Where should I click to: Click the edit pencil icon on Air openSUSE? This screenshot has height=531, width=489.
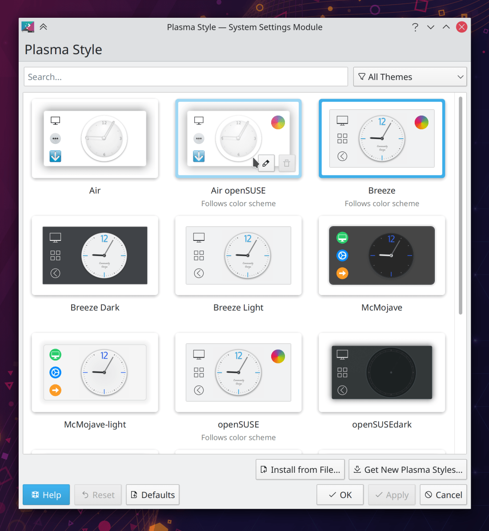(266, 164)
